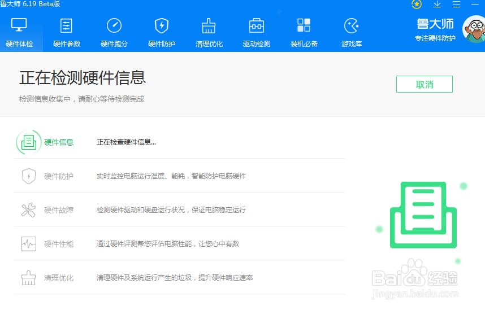Click the 检测硬件驱动和硬盘运行状况 description
The width and height of the screenshot is (485, 310).
tap(171, 210)
